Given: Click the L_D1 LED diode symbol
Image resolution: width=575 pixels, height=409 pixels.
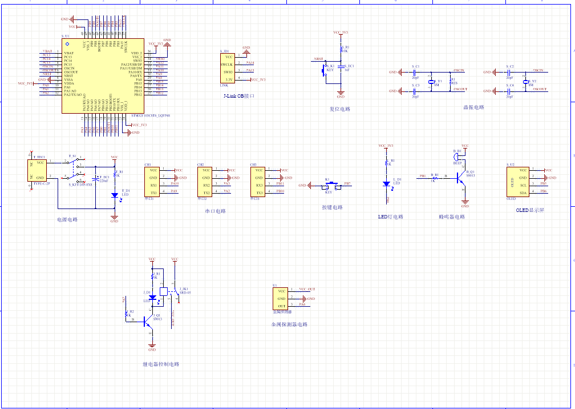Looking at the screenshot, I should click(x=387, y=184).
